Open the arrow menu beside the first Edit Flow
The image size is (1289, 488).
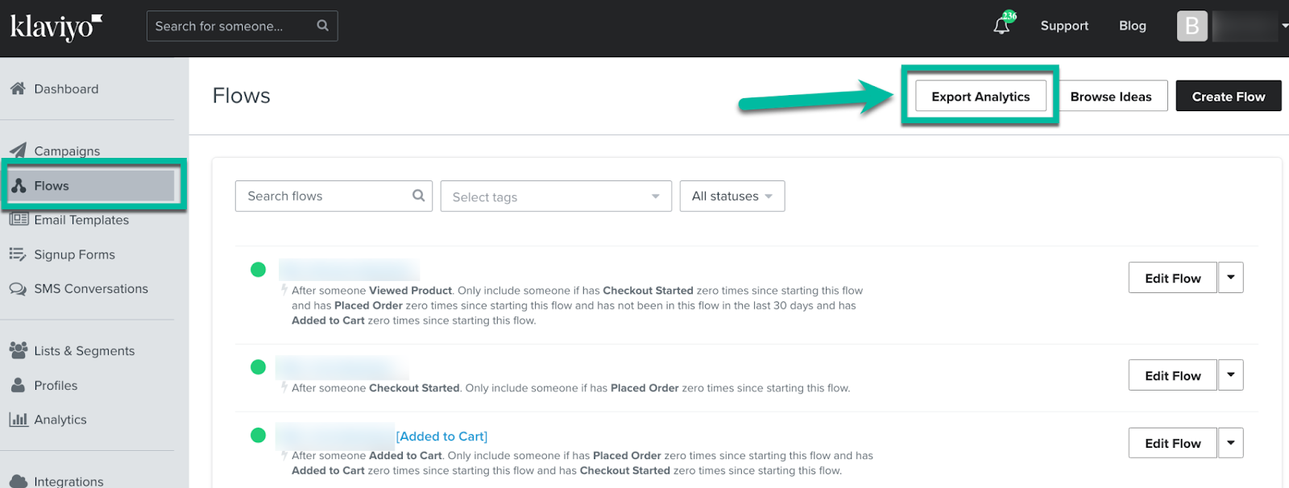(x=1230, y=278)
